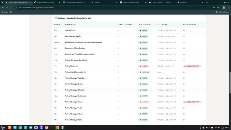Click the UNKNOWN badge for Federal Inland Revenue
Screen dimensions: 231x130
click(x=144, y=72)
